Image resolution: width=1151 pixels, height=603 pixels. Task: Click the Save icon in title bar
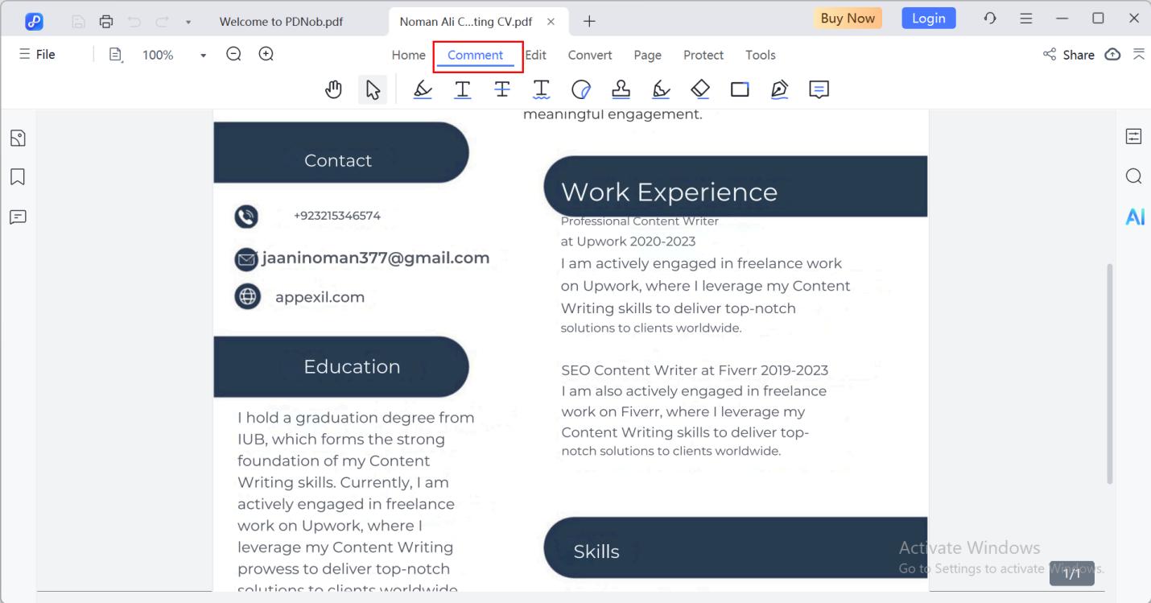click(x=78, y=22)
